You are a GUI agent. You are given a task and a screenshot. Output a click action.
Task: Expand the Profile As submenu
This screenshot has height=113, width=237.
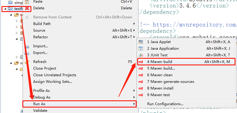84,91
